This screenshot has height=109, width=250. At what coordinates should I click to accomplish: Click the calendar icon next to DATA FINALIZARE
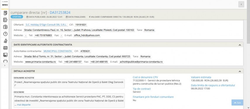click(x=67, y=17)
